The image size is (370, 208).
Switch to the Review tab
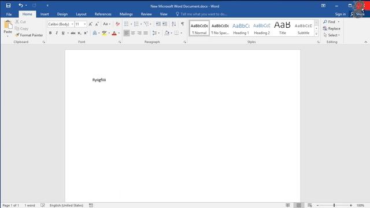tap(146, 14)
